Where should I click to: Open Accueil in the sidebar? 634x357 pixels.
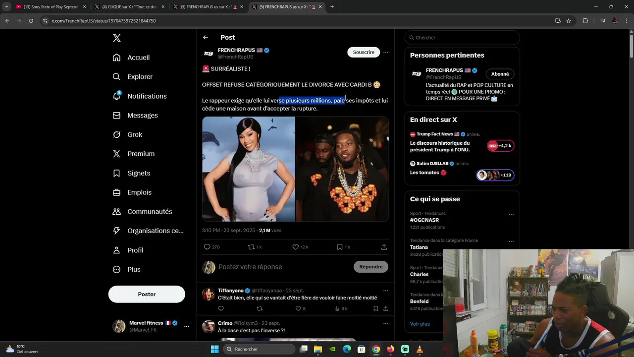pos(131,58)
